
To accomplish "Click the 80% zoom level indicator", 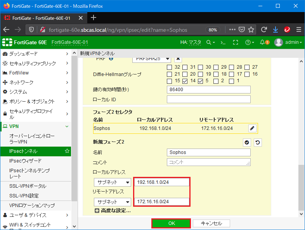I will point(213,30).
